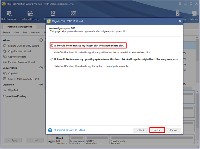Click the Undo button
Image resolution: width=200 pixels, height=149 pixels.
click(x=35, y=140)
